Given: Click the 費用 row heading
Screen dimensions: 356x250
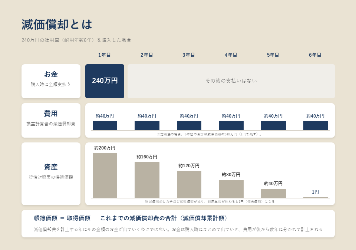Looking at the screenshot, I should pos(51,114).
